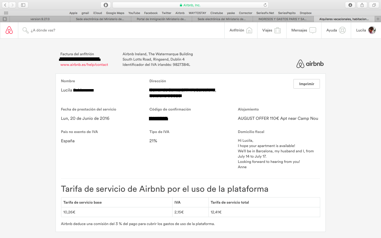Open the Ayuda menu
The width and height of the screenshot is (381, 238).
pos(336,30)
